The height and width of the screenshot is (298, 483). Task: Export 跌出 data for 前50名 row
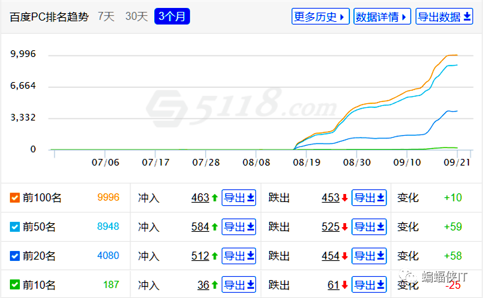(369, 227)
